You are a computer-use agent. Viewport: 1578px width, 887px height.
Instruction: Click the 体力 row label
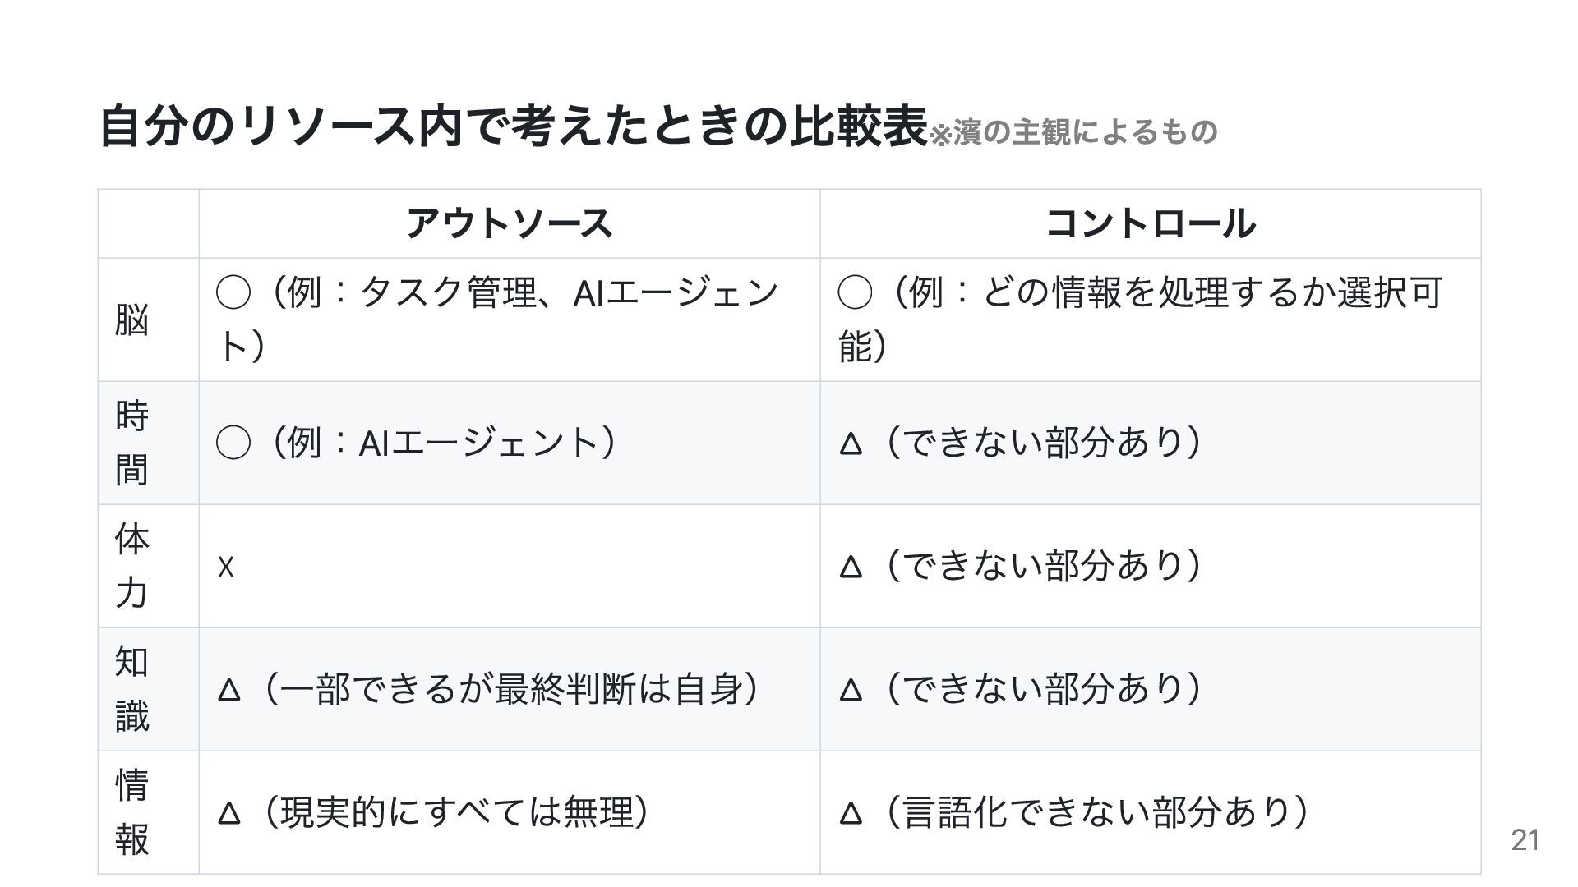(x=131, y=566)
